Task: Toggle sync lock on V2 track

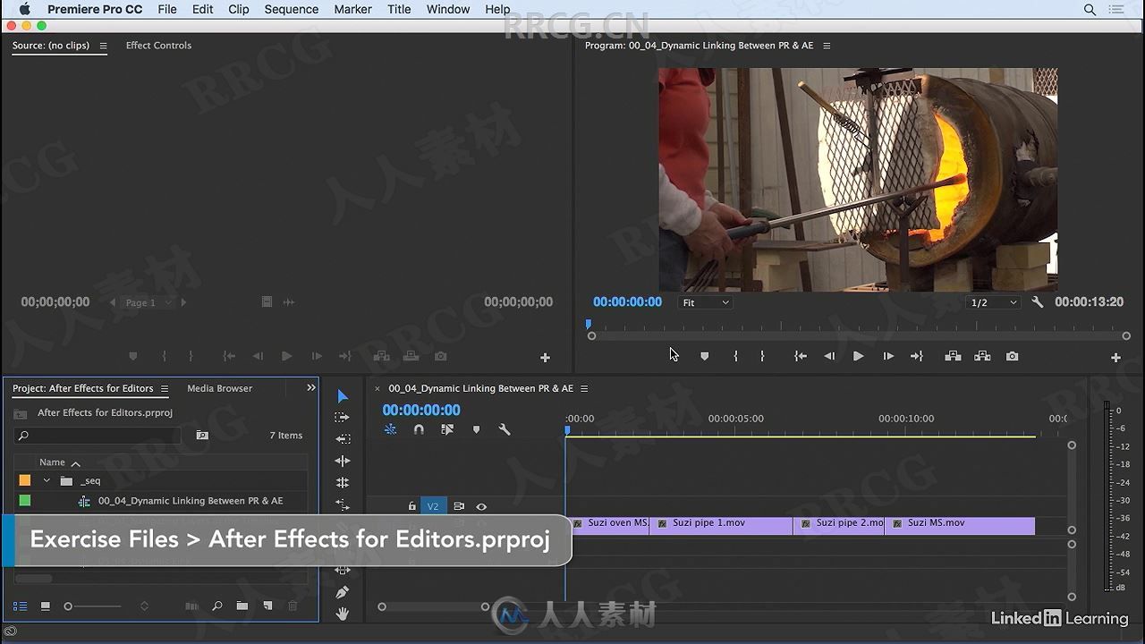Action: click(459, 506)
